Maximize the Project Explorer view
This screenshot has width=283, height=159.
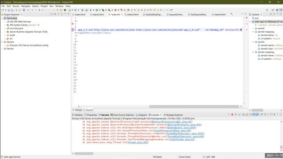tap(69, 14)
